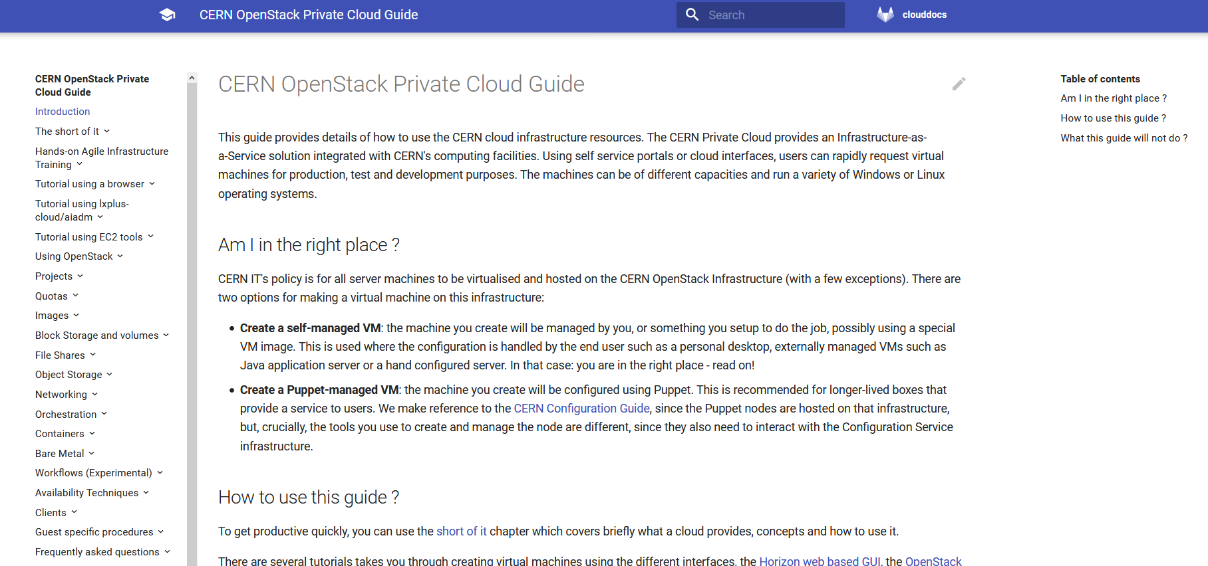Open the Horizon web based GUI link
The width and height of the screenshot is (1208, 566).
(820, 561)
